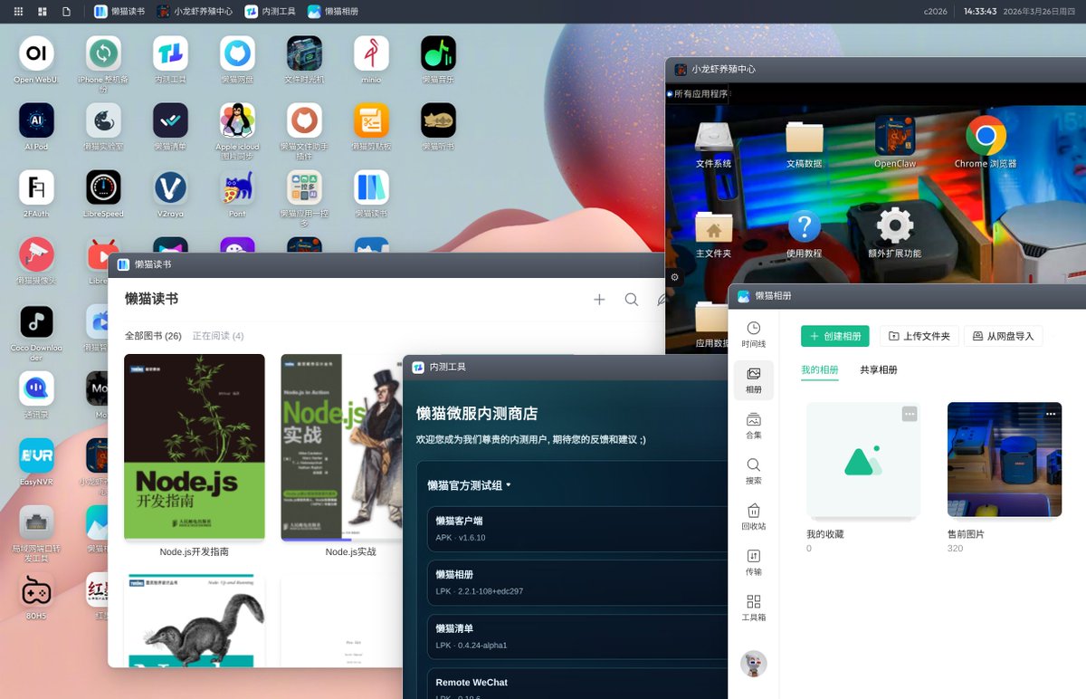This screenshot has width=1086, height=699.
Task: Launch the 懒猫文件助手插件 app
Action: (x=304, y=120)
